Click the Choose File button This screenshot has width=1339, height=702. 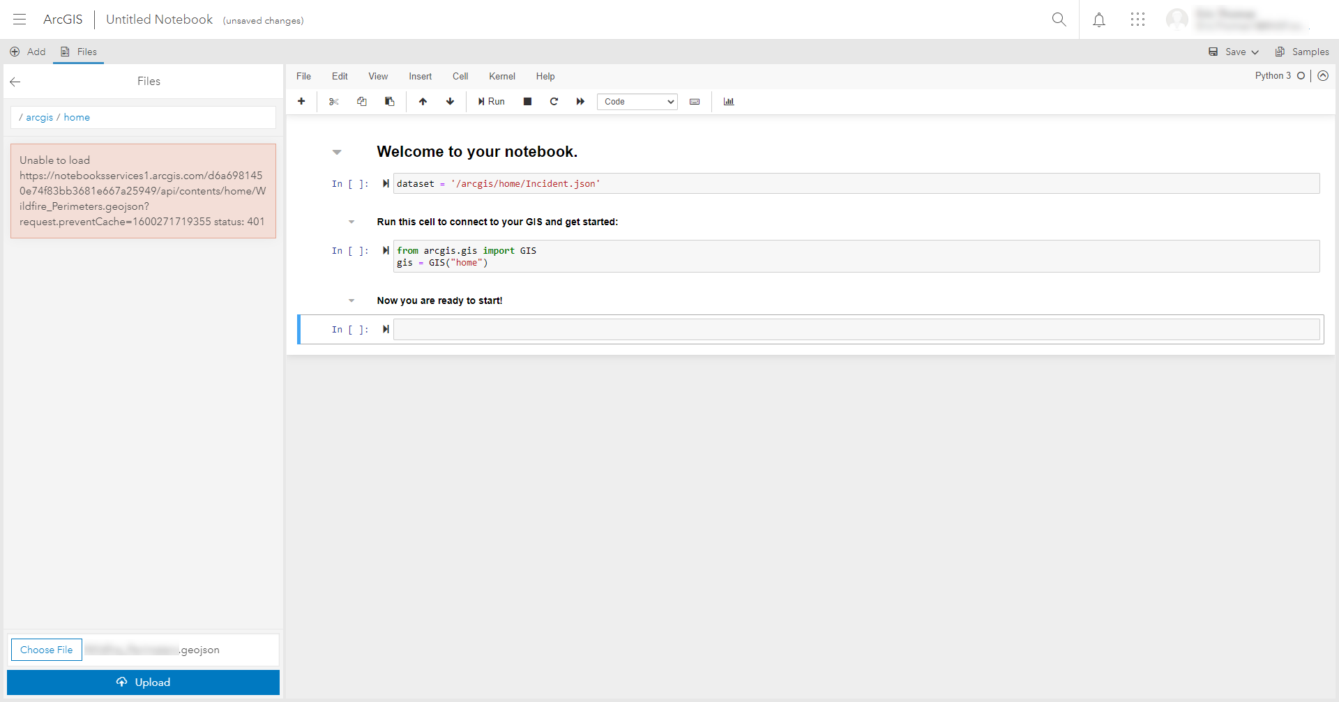coord(47,650)
